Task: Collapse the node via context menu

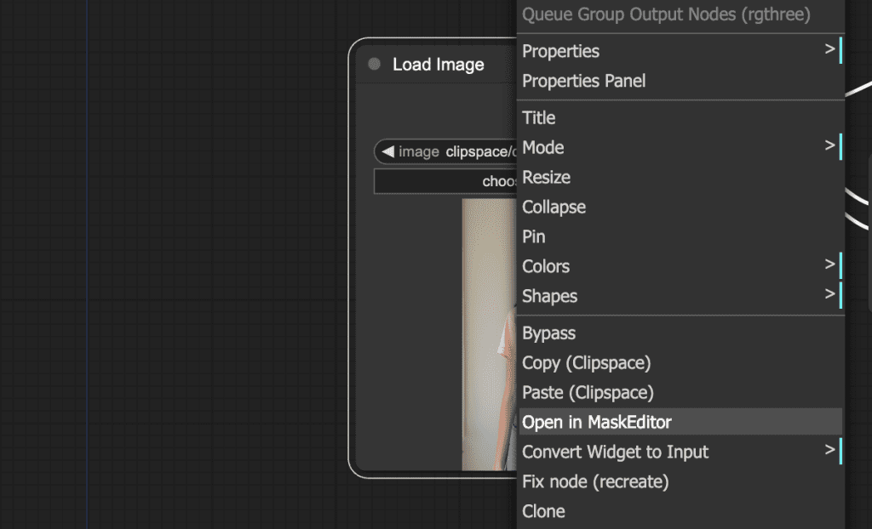Action: tap(680, 207)
